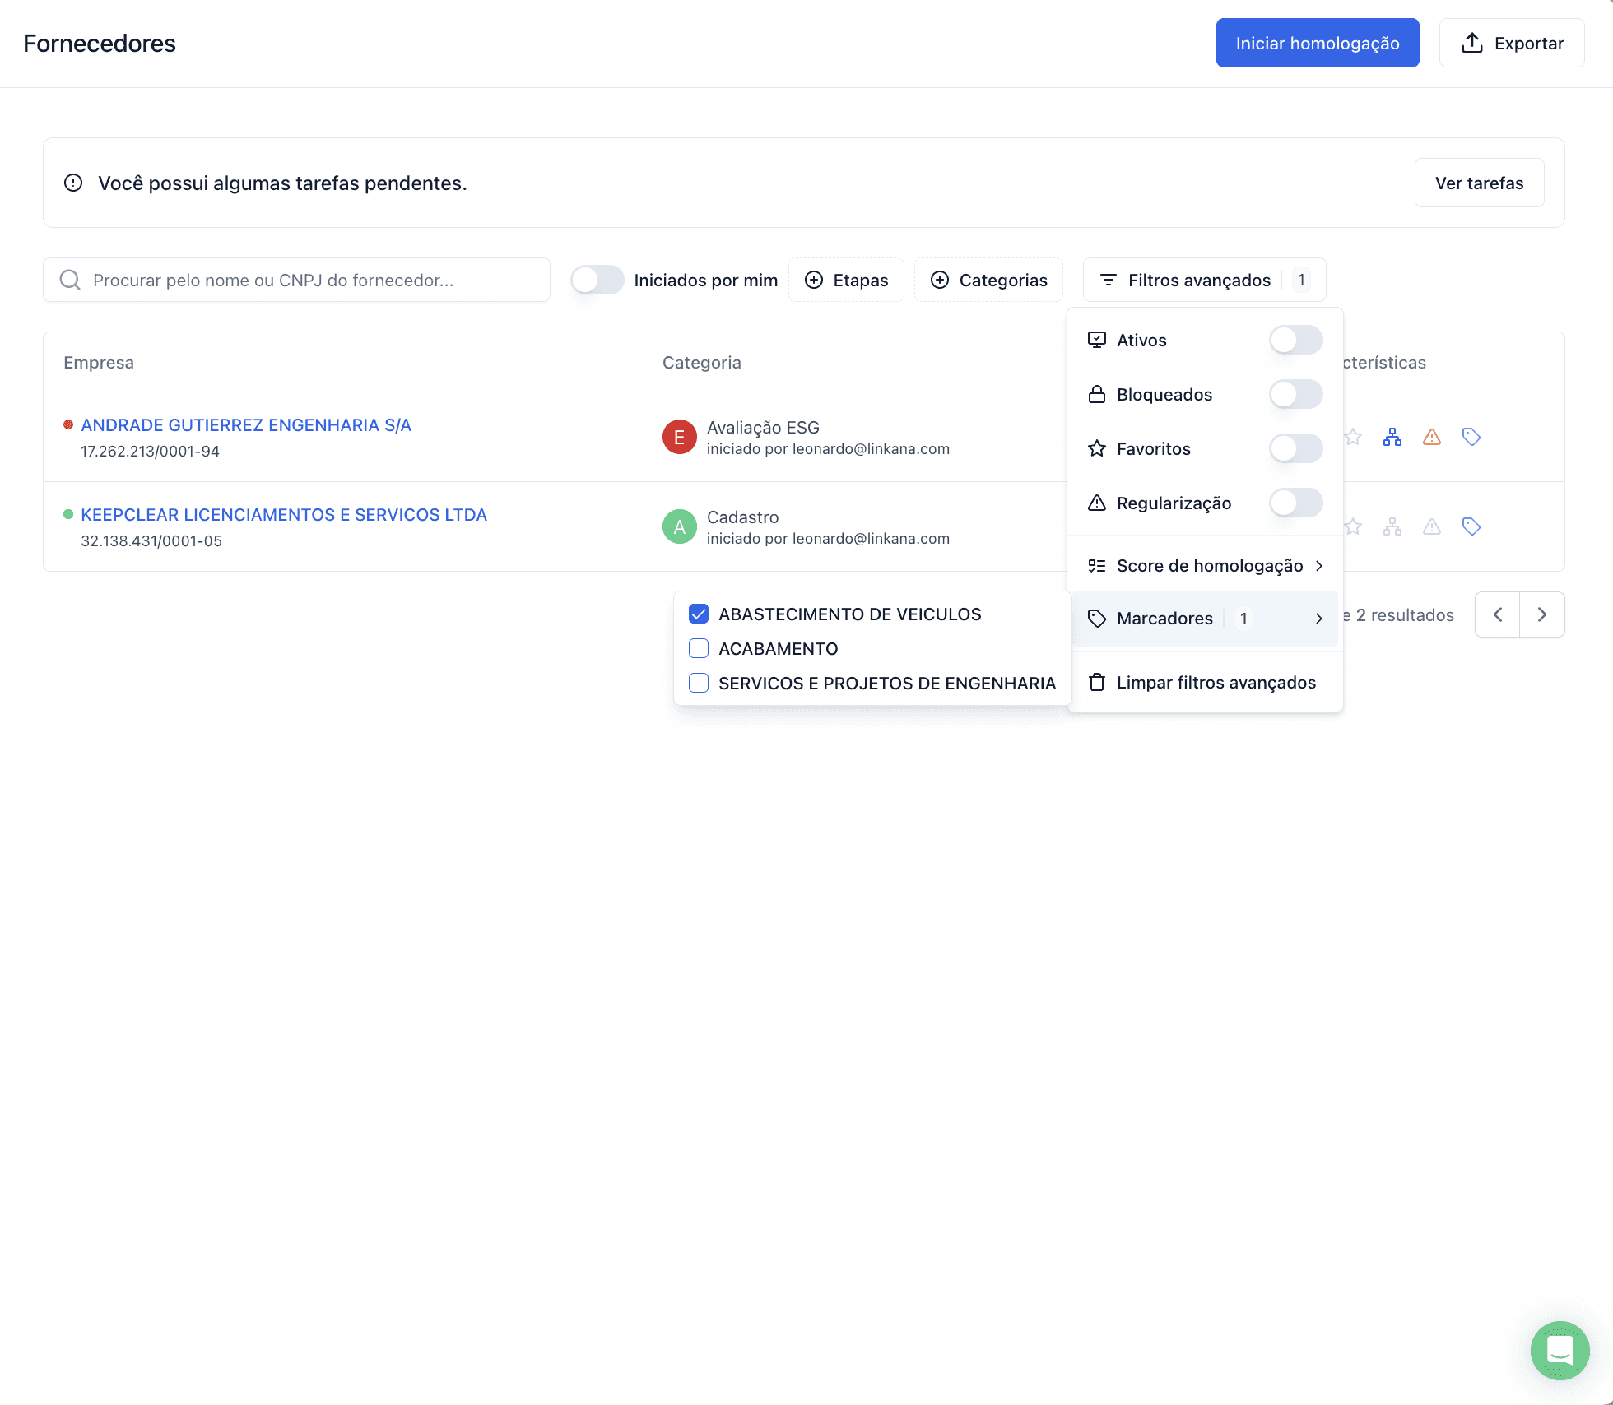Open KEEPCLEAR LICENCIAMENTOS E SERVICOS LTDA link
This screenshot has height=1405, width=1613.
(284, 514)
